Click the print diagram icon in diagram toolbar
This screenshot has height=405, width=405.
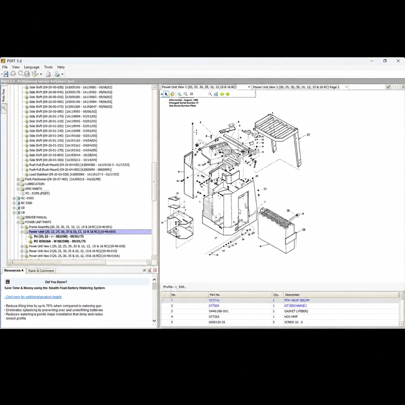click(x=216, y=94)
